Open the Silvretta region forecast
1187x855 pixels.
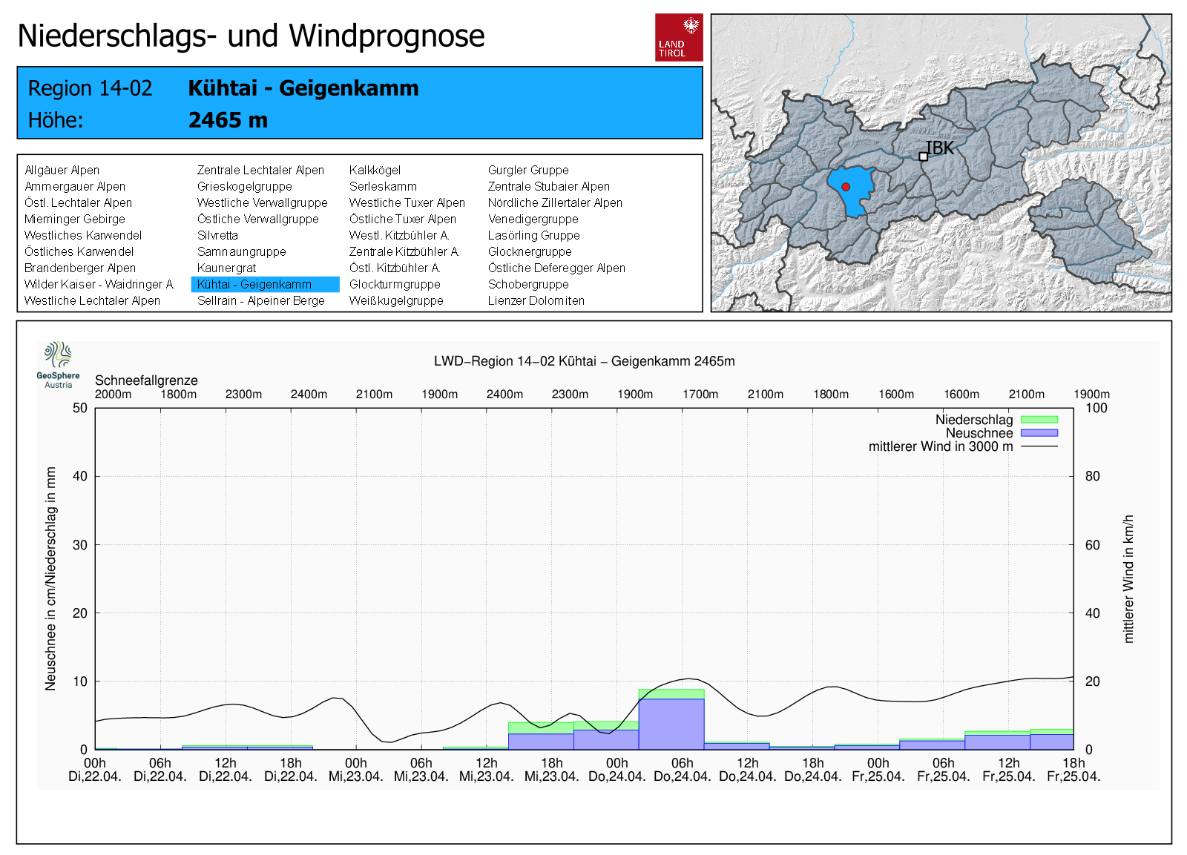217,236
